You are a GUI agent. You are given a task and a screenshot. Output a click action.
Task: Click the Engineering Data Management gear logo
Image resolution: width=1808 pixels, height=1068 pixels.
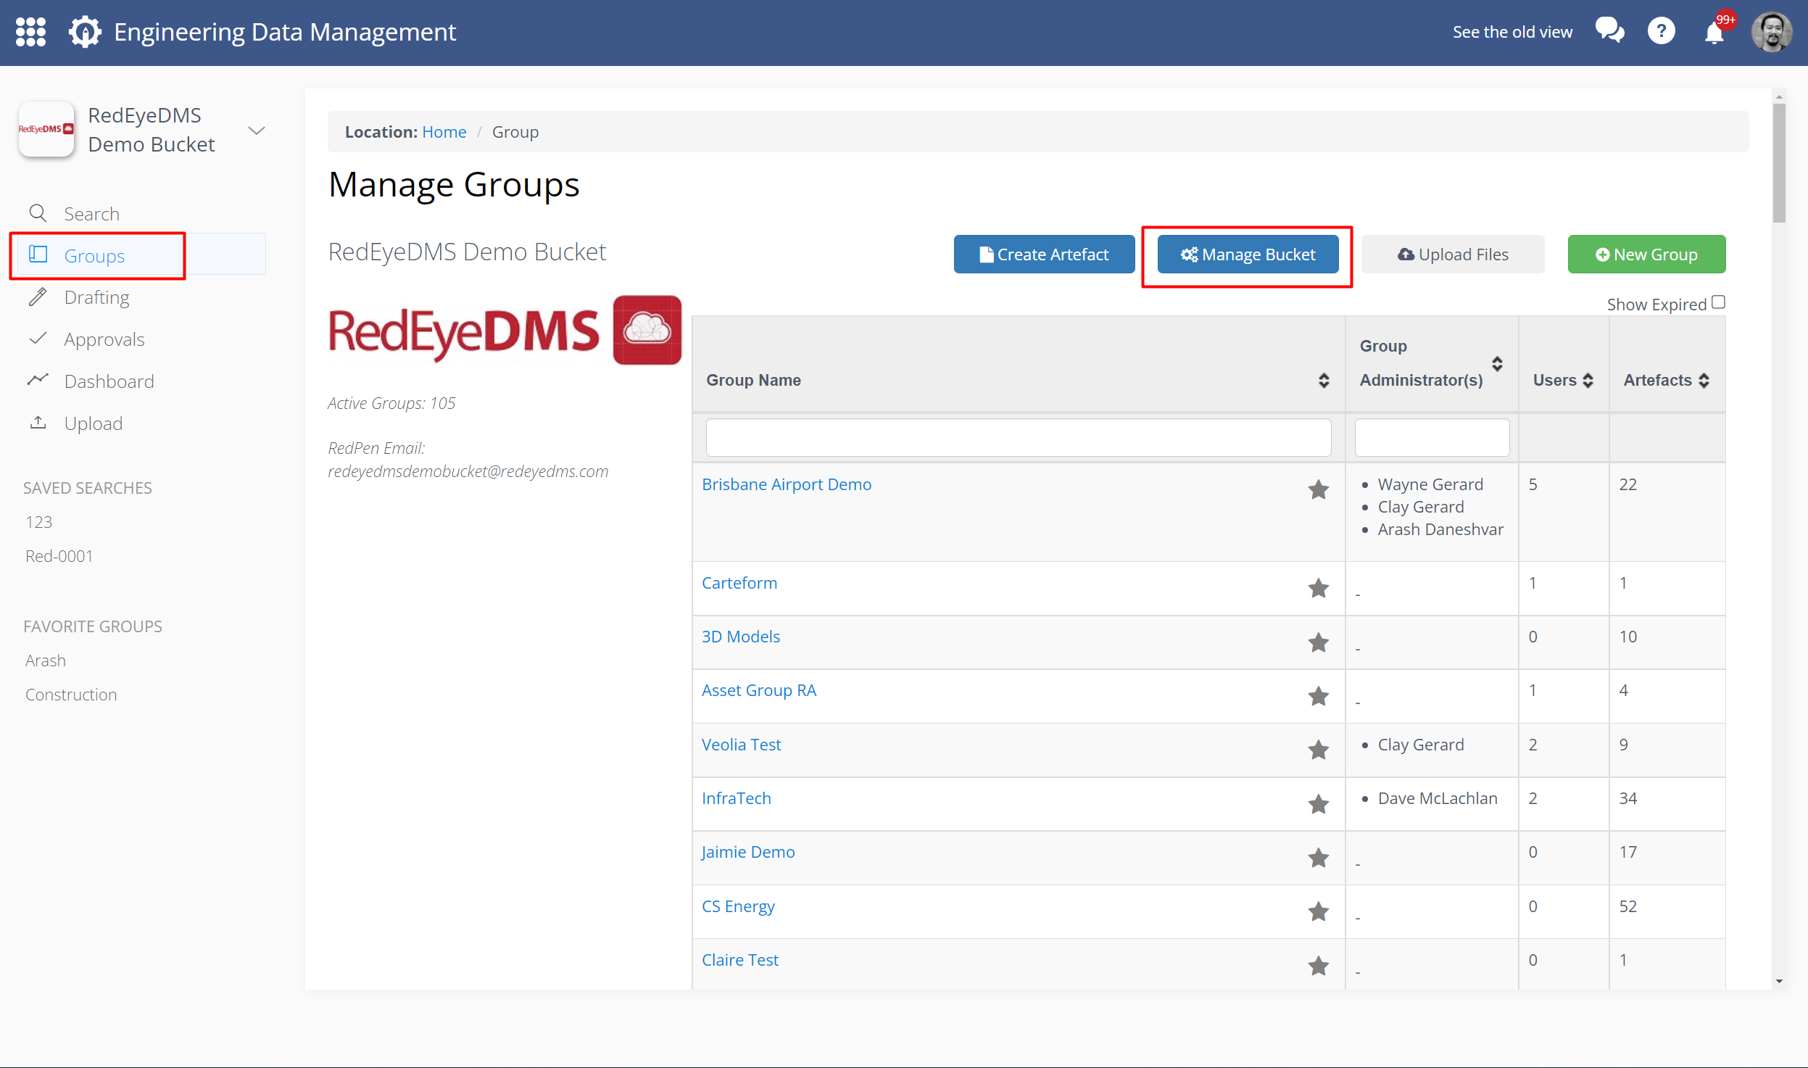85,31
